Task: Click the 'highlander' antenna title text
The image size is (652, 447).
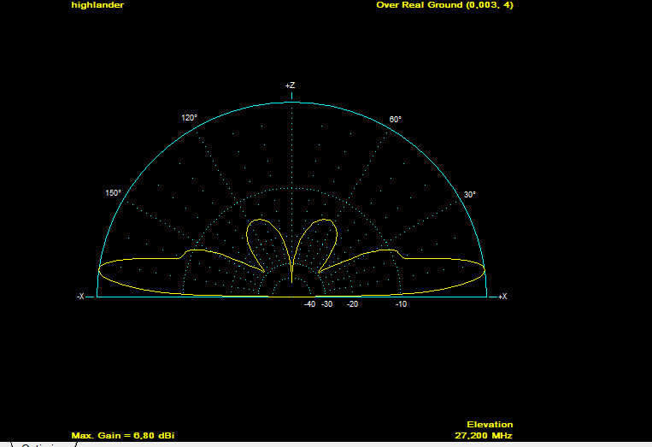Action: point(97,5)
